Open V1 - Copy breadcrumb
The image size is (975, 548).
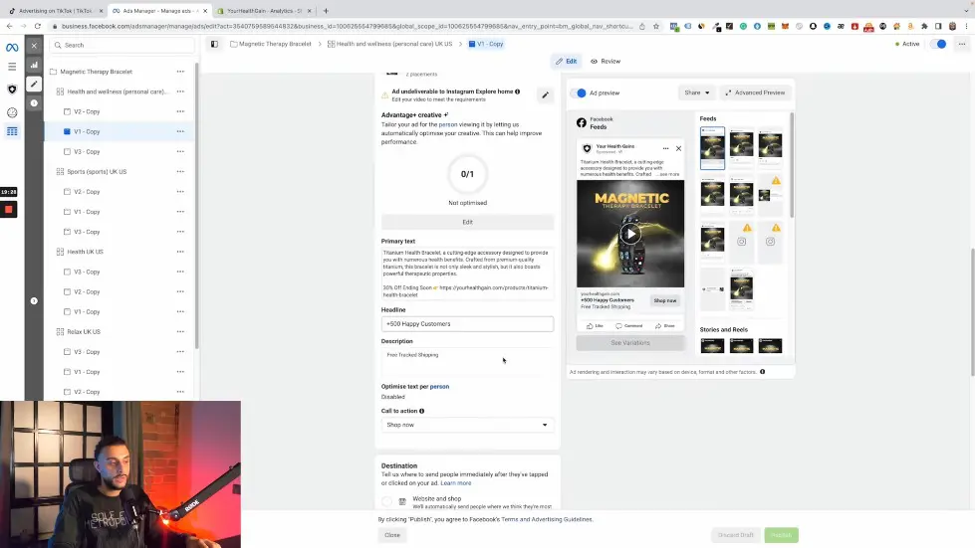tap(486, 44)
